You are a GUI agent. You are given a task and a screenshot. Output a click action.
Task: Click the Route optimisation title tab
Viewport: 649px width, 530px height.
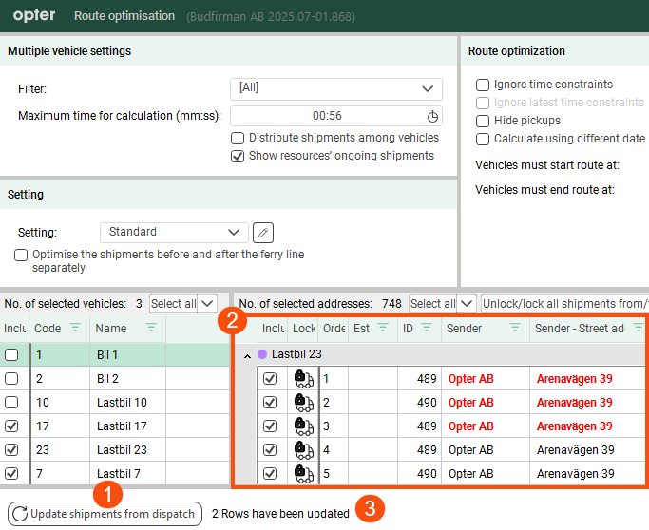click(124, 16)
